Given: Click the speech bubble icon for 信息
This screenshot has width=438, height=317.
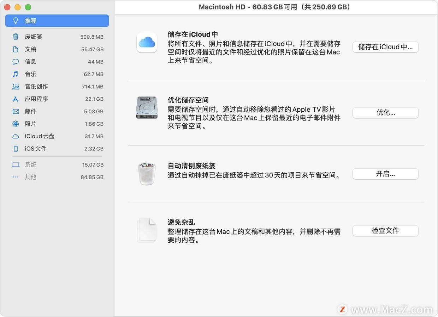Looking at the screenshot, I should click(x=16, y=62).
